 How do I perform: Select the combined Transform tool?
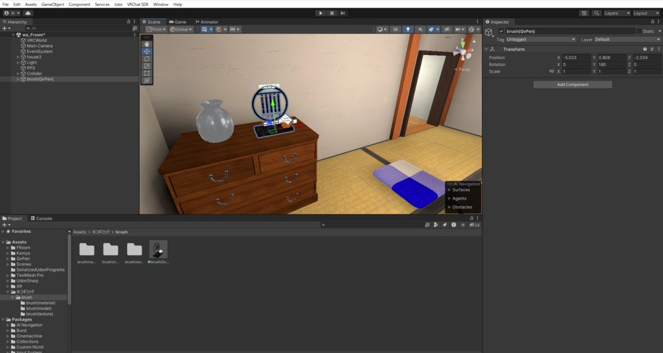pyautogui.click(x=147, y=80)
